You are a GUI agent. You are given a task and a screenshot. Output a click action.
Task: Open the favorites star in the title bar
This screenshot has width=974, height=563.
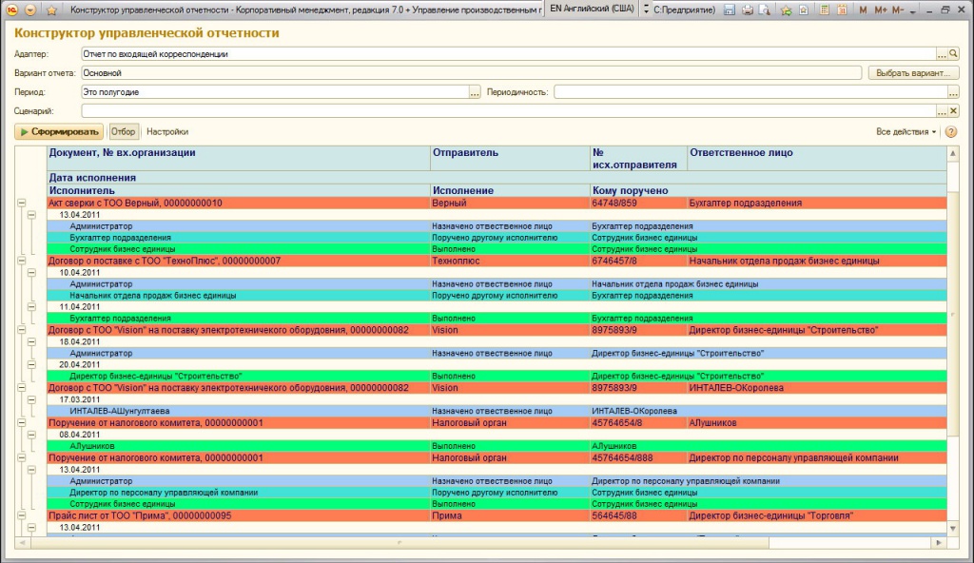point(51,10)
